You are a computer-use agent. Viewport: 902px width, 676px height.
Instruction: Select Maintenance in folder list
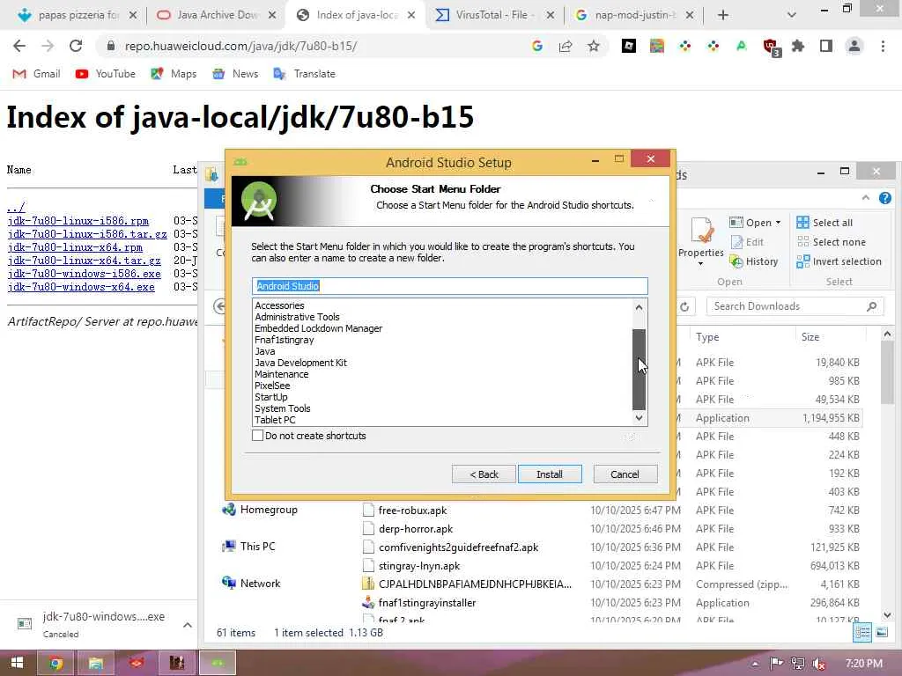click(281, 374)
